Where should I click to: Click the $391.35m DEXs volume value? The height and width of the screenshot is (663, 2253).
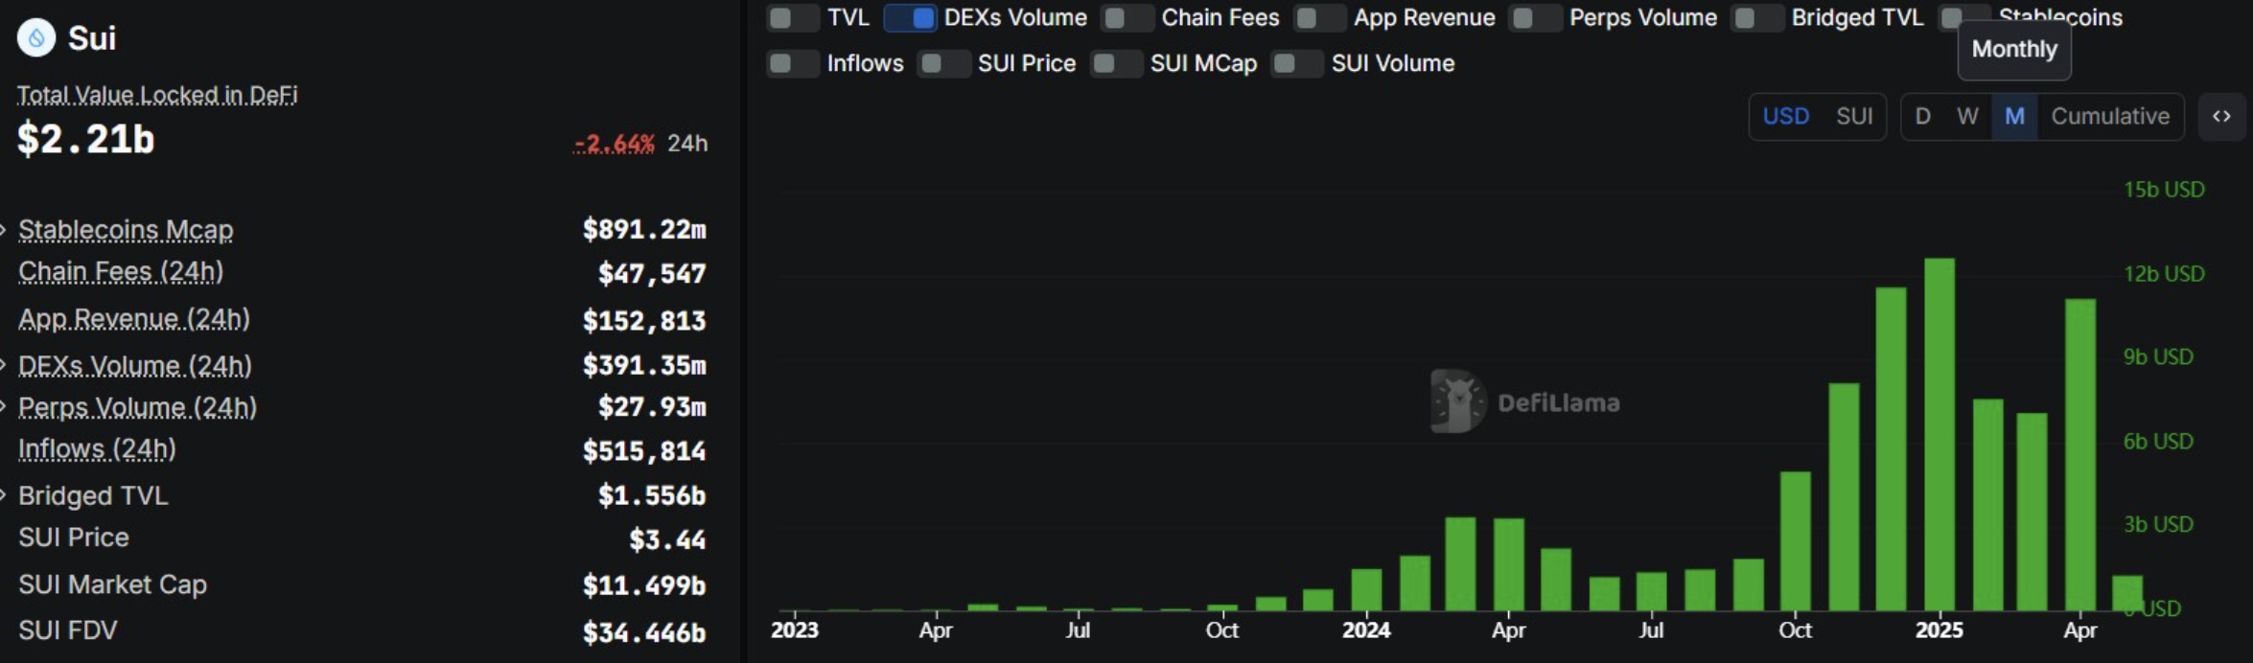coord(644,365)
